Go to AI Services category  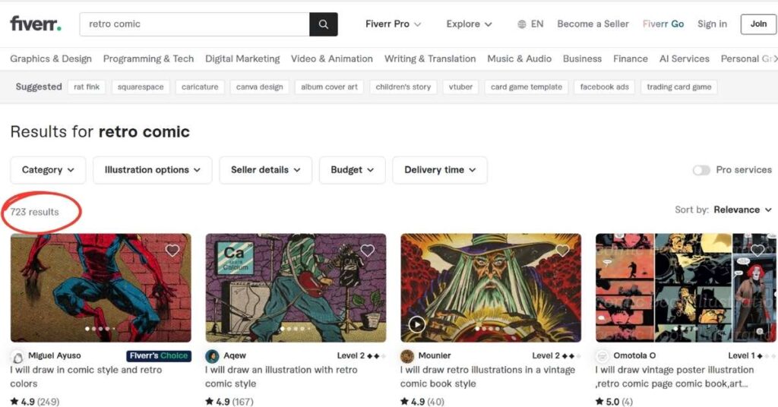coord(685,58)
